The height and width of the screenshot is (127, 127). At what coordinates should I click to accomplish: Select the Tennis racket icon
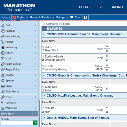point(3,97)
